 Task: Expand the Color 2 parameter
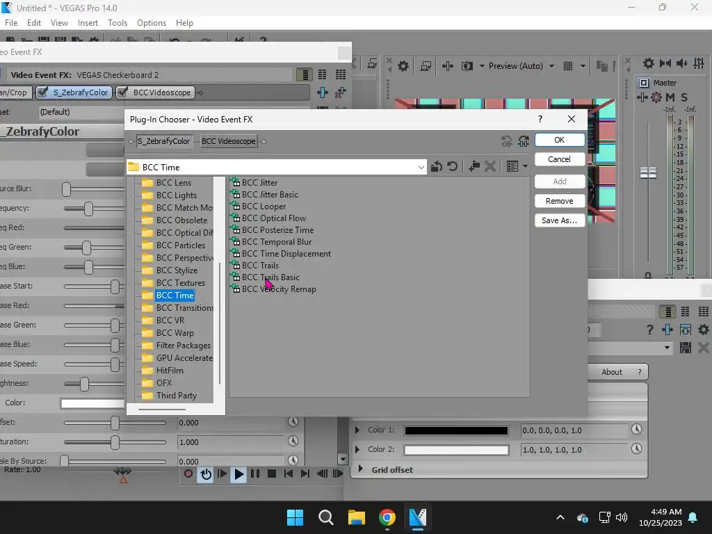click(x=357, y=449)
